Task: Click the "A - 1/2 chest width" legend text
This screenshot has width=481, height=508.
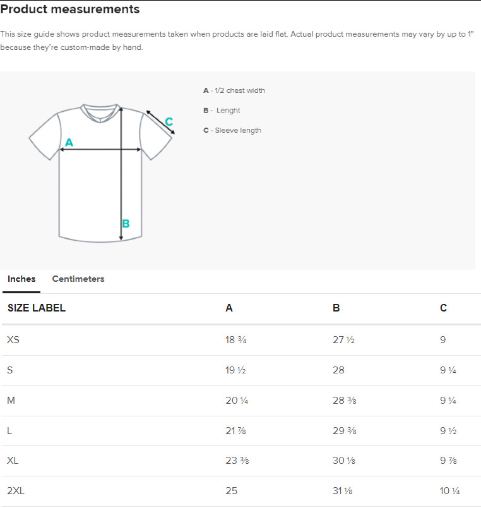Action: pos(234,90)
